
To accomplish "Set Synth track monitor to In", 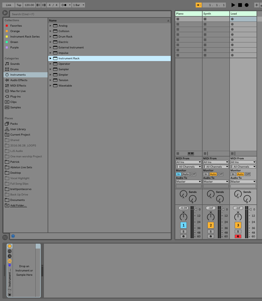I will (x=206, y=174).
